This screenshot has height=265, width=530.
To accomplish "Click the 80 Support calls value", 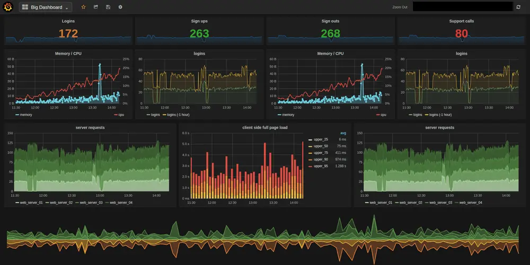I will [x=462, y=33].
